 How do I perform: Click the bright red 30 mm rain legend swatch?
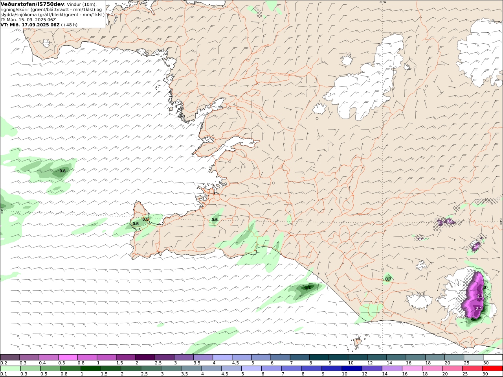[x=493, y=369]
